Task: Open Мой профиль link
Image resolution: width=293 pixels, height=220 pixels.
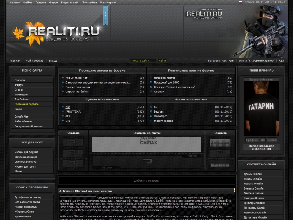Action: pos(34,60)
